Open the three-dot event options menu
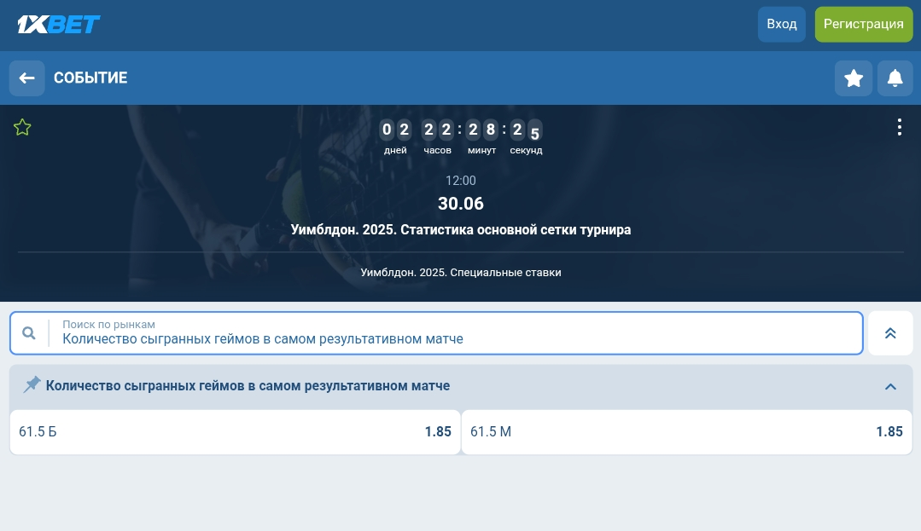This screenshot has height=531, width=921. click(x=899, y=127)
